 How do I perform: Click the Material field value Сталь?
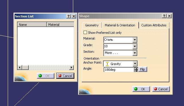109,40
